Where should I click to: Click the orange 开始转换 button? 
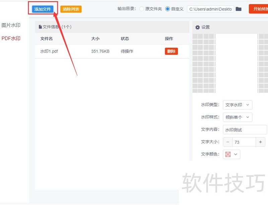pyautogui.click(x=258, y=9)
